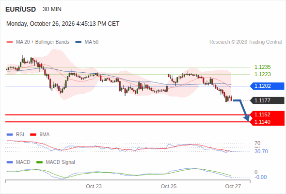Click the Monday, October 26, 2026 timestamp
The width and height of the screenshot is (286, 194).
click(63, 24)
